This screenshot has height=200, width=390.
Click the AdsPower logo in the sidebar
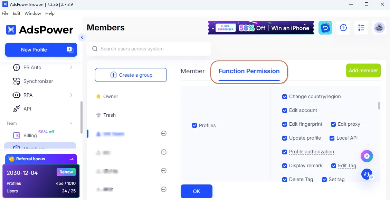(39, 30)
